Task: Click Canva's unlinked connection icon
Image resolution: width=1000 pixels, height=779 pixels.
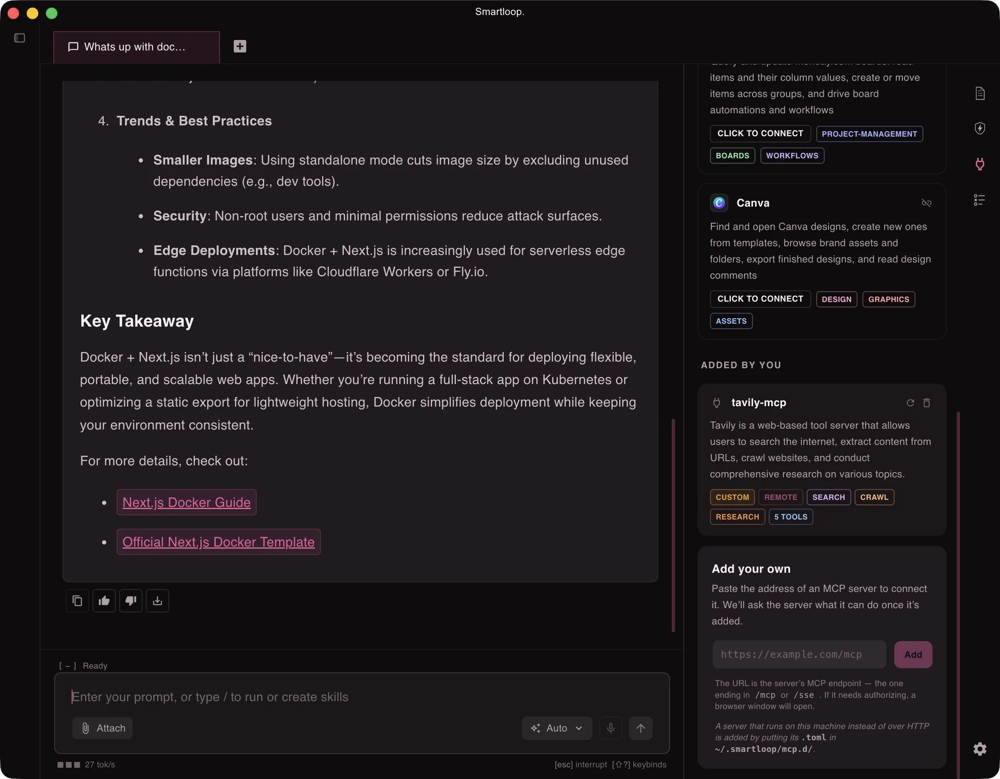Action: point(926,203)
